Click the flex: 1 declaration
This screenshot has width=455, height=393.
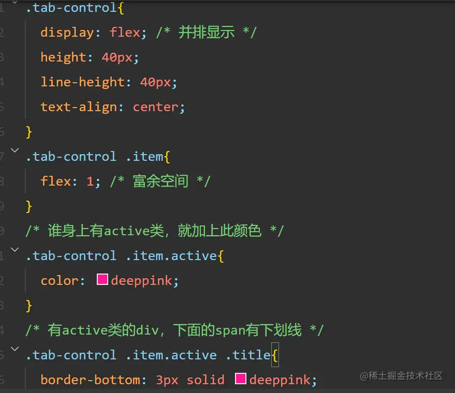coord(70,182)
